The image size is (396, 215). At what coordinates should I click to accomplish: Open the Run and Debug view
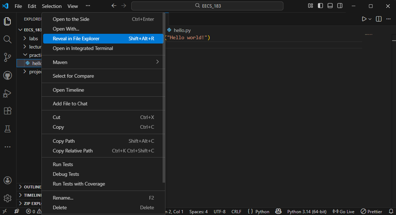pyautogui.click(x=8, y=93)
